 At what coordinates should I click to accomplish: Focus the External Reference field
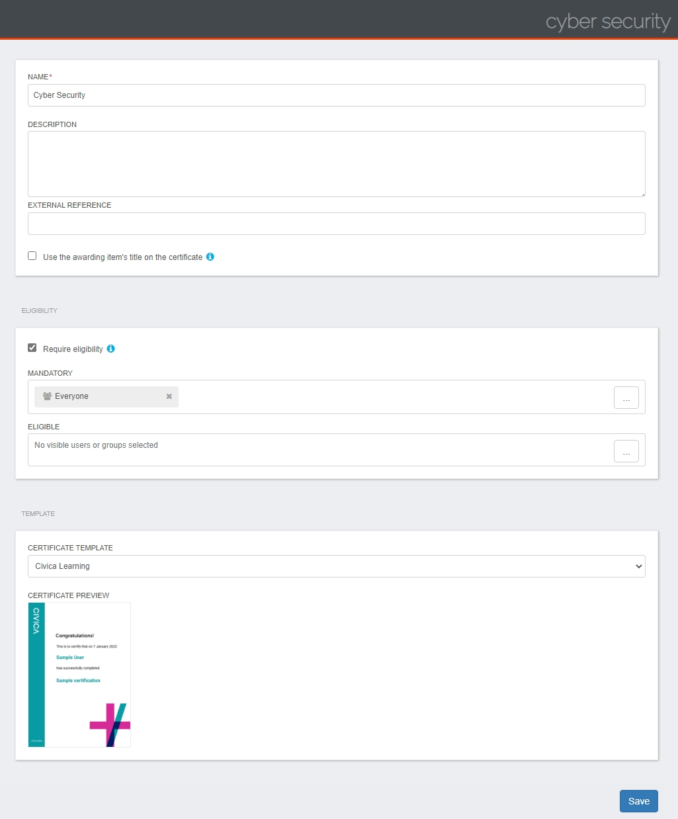coord(336,224)
